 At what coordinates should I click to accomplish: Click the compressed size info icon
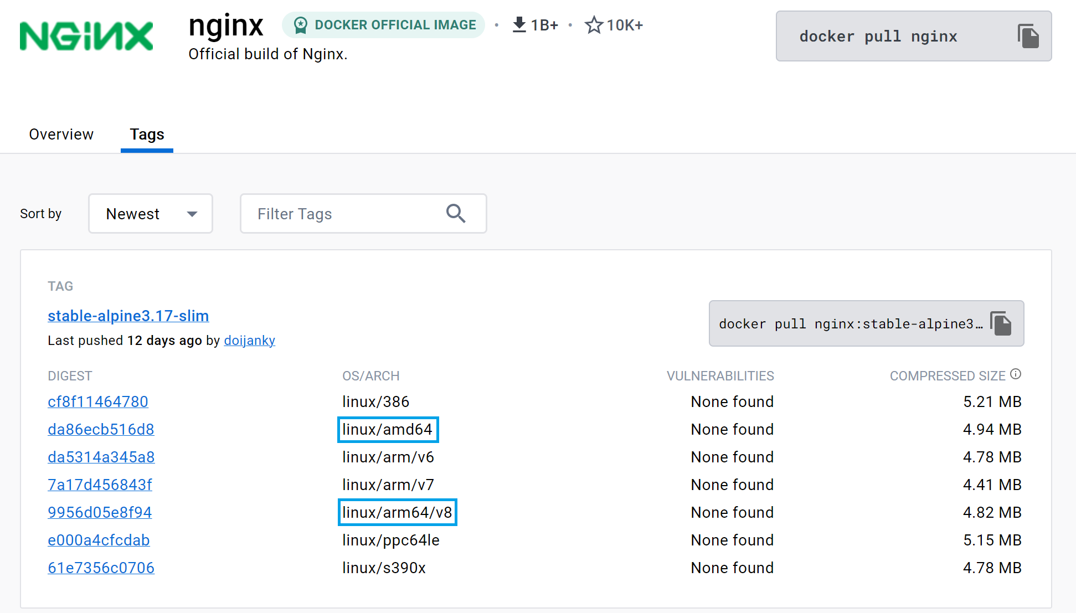tap(1016, 374)
